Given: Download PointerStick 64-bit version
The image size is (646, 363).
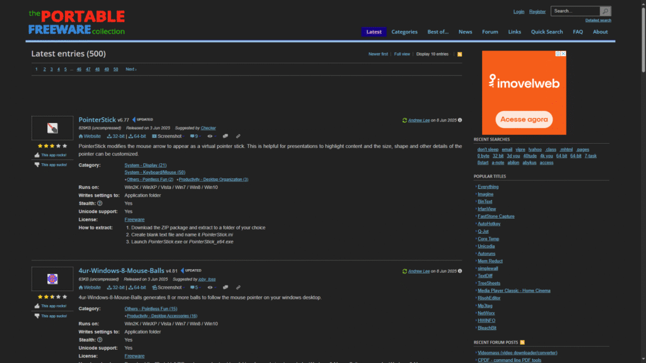Looking at the screenshot, I should (137, 136).
